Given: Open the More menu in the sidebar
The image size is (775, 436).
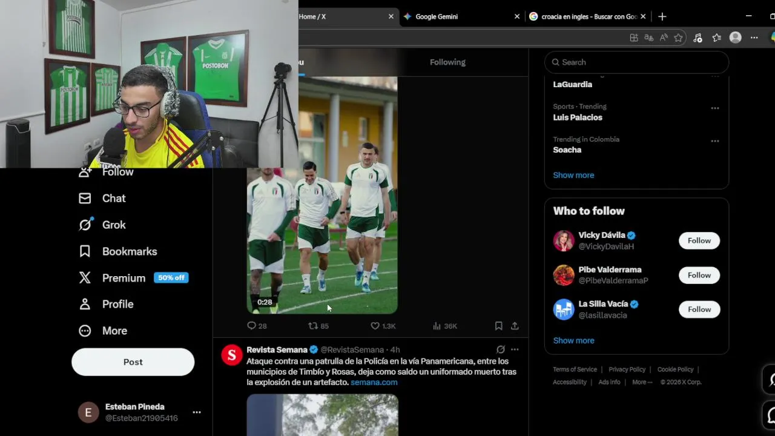Looking at the screenshot, I should click(103, 331).
